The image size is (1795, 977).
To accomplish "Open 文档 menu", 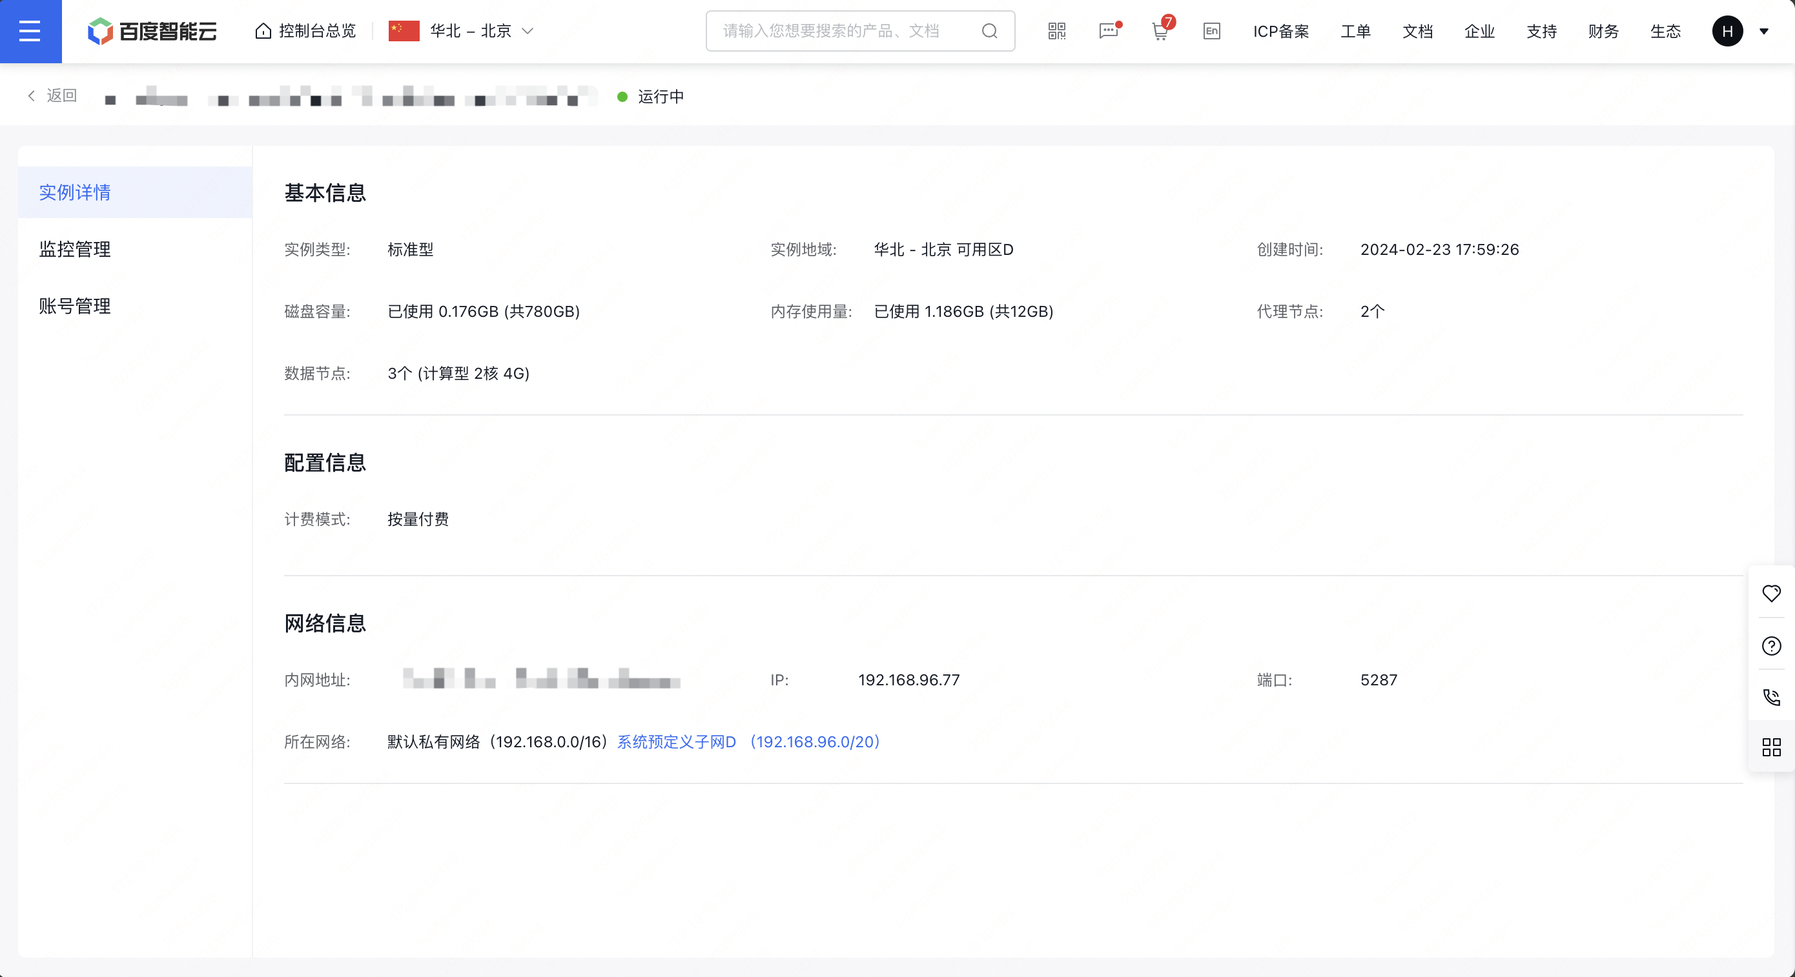I will click(1417, 32).
